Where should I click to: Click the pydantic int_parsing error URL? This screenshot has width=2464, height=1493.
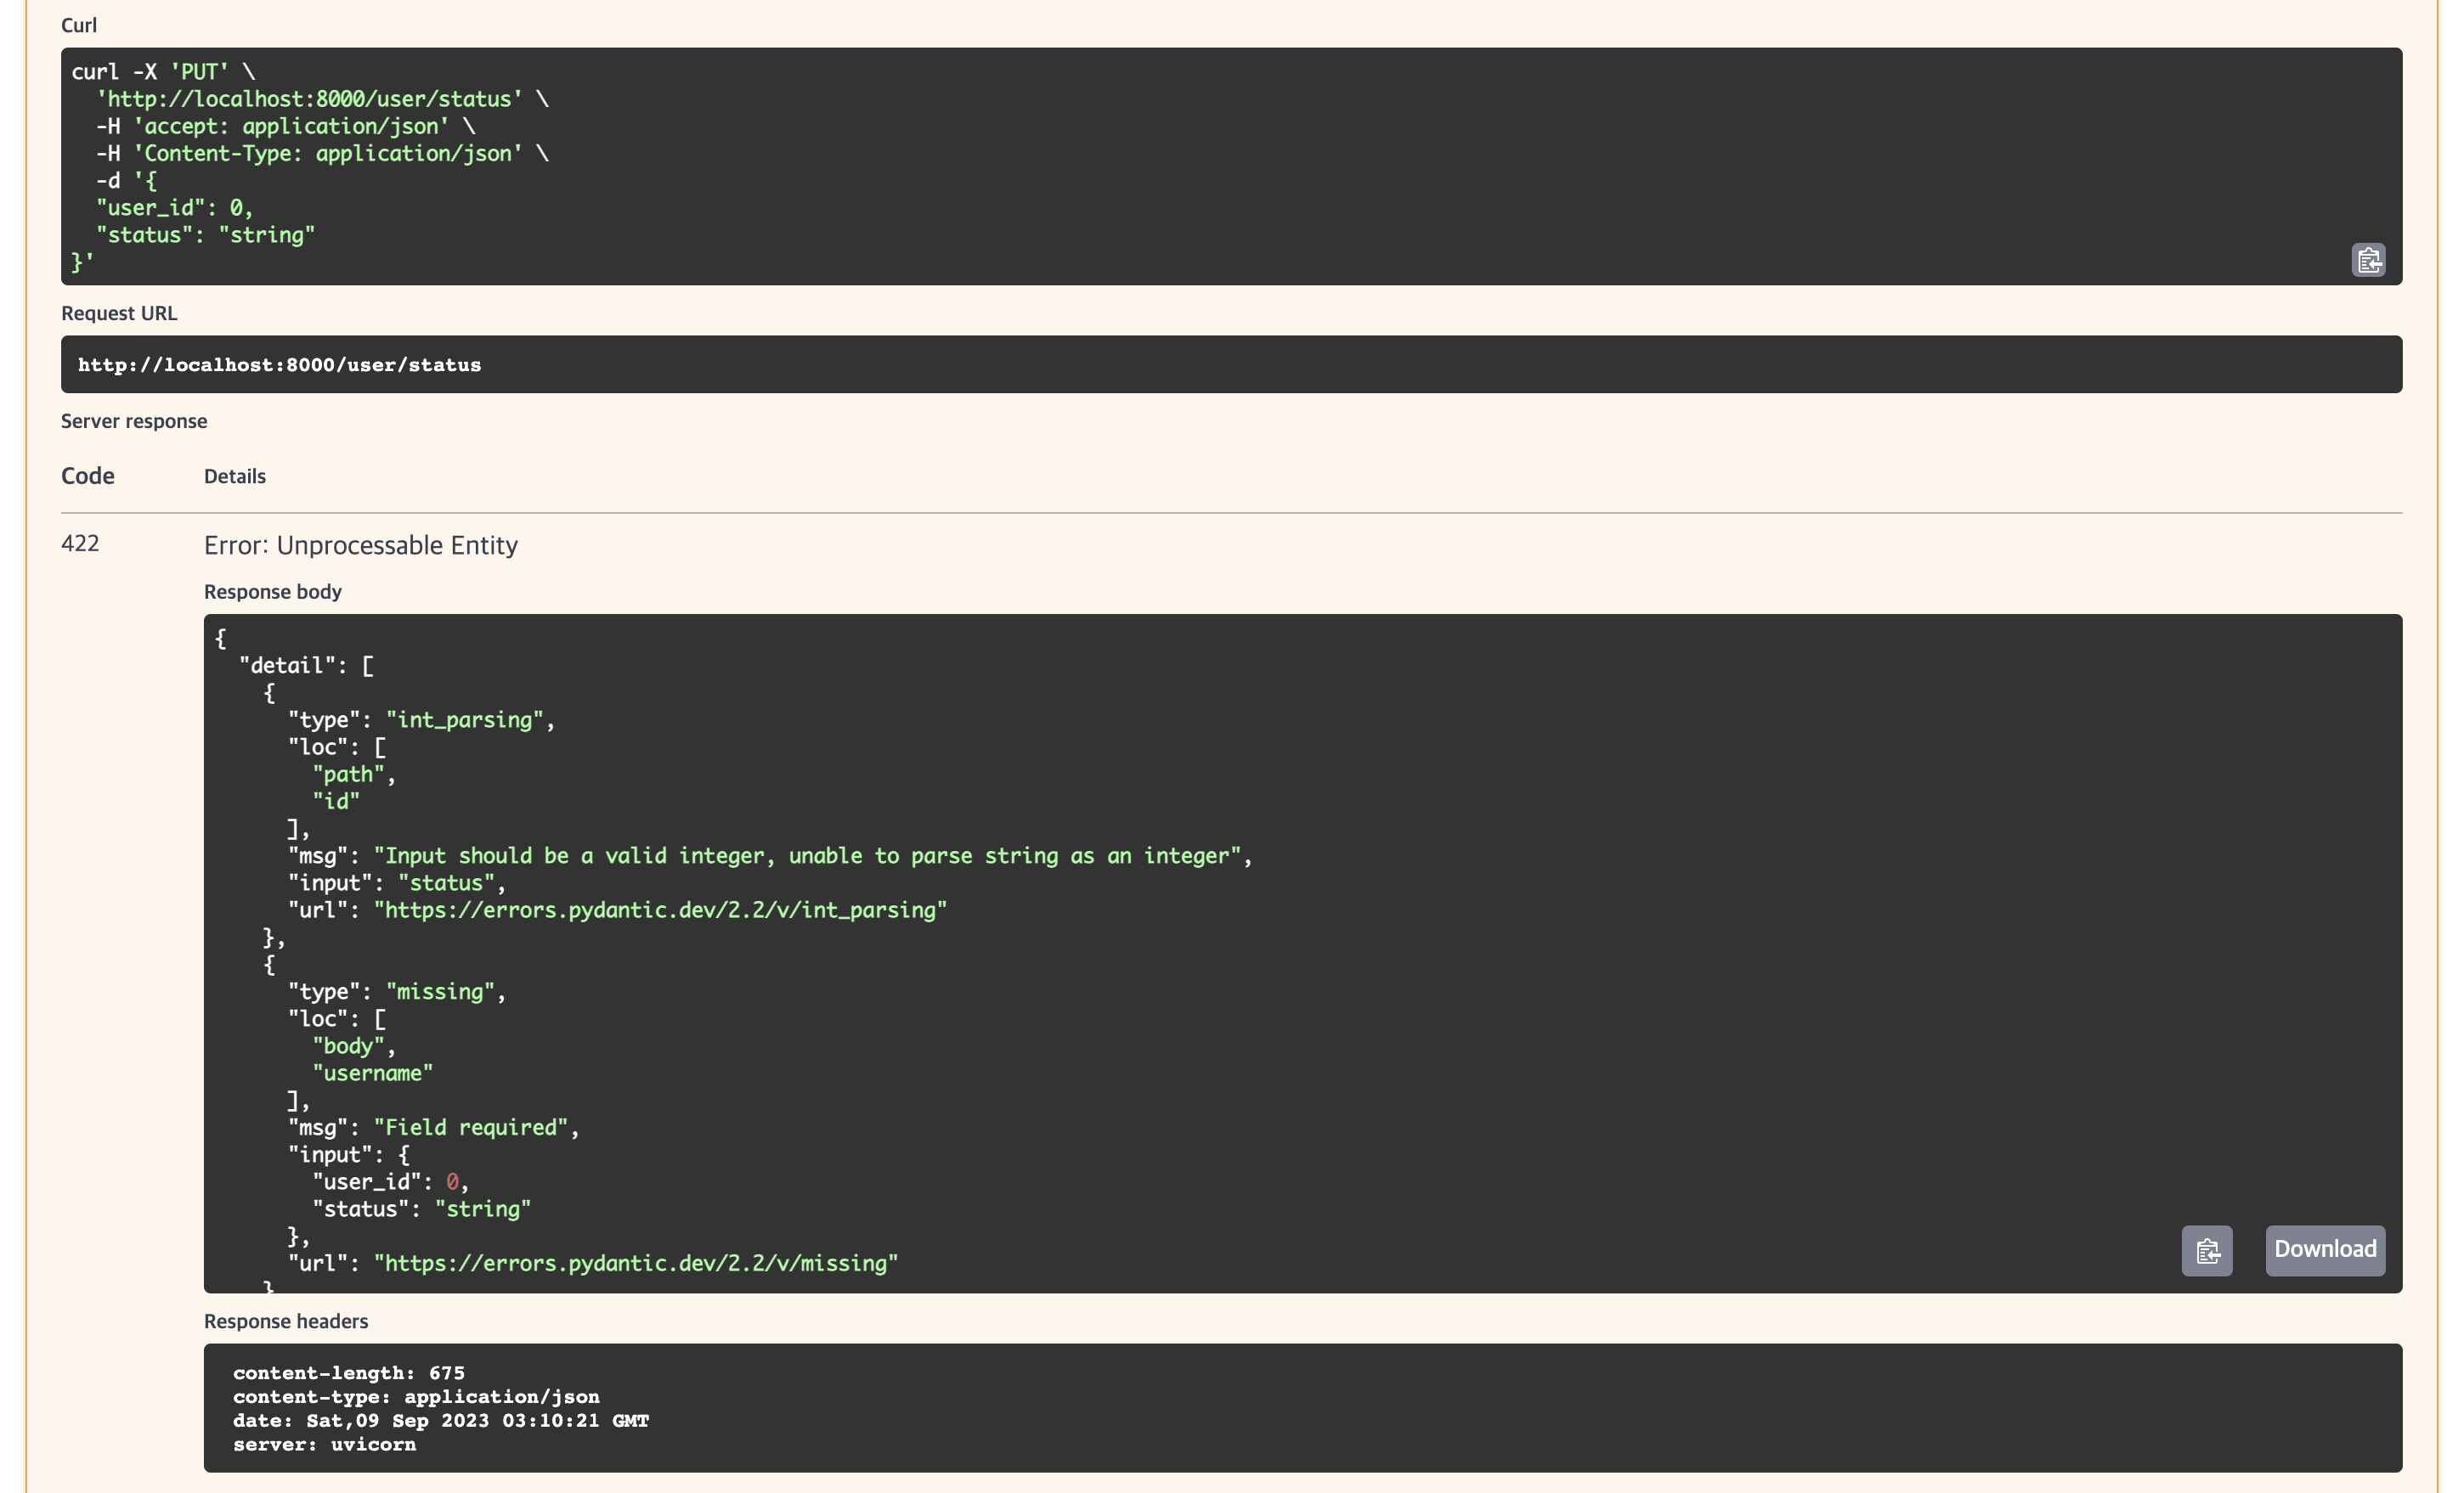[660, 910]
